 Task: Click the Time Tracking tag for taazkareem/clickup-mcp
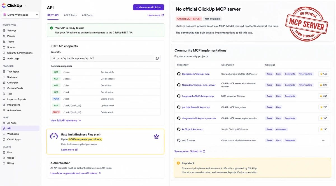coord(305,74)
